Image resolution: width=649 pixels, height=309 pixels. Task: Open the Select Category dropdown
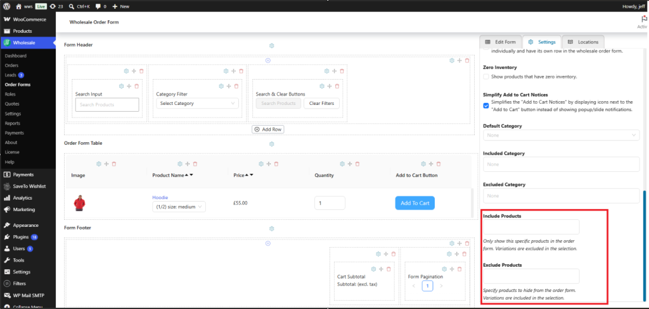pos(197,103)
